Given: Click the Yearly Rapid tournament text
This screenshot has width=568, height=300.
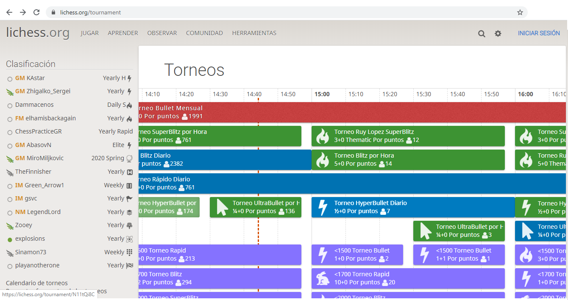Looking at the screenshot, I should [x=116, y=131].
